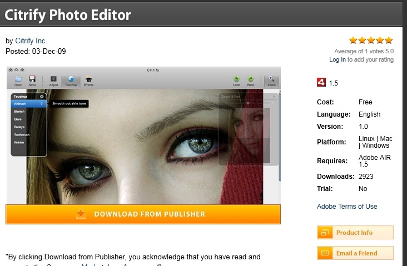This screenshot has height=266, width=407.
Task: Click the Zoom & Pan preview thumbnail
Action: click(250, 135)
